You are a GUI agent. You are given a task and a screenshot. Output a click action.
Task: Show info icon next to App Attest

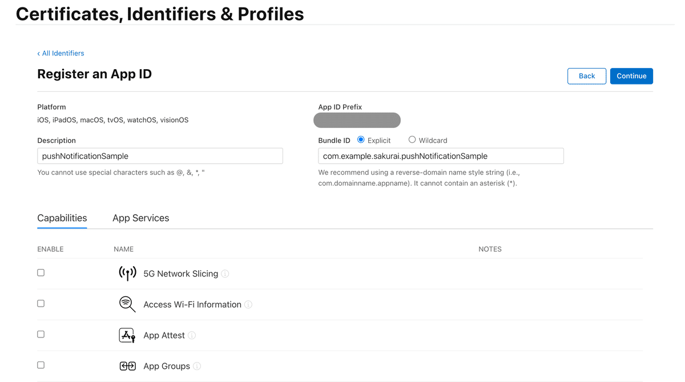pos(192,336)
